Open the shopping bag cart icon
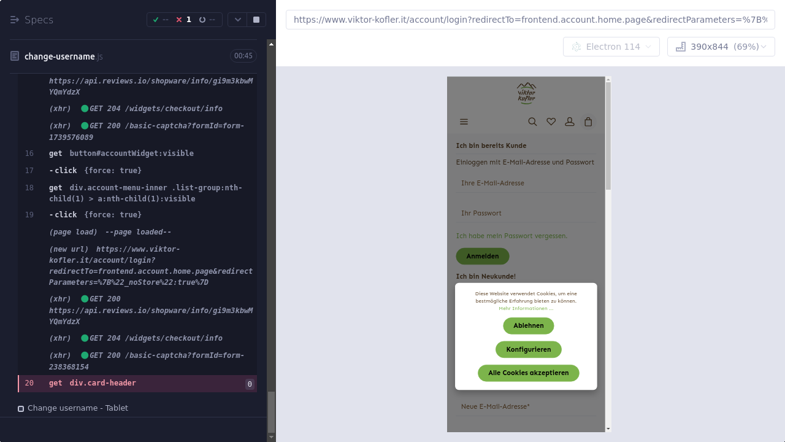This screenshot has height=442, width=785. [x=588, y=122]
